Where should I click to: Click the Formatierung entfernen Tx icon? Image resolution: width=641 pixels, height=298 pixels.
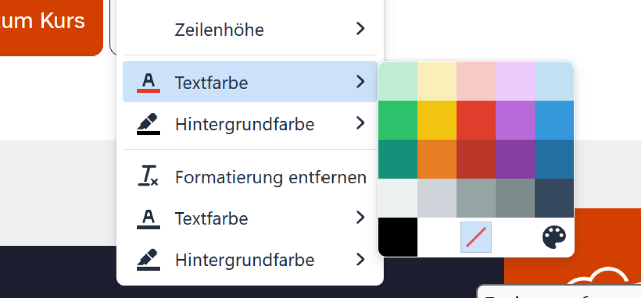[148, 176]
